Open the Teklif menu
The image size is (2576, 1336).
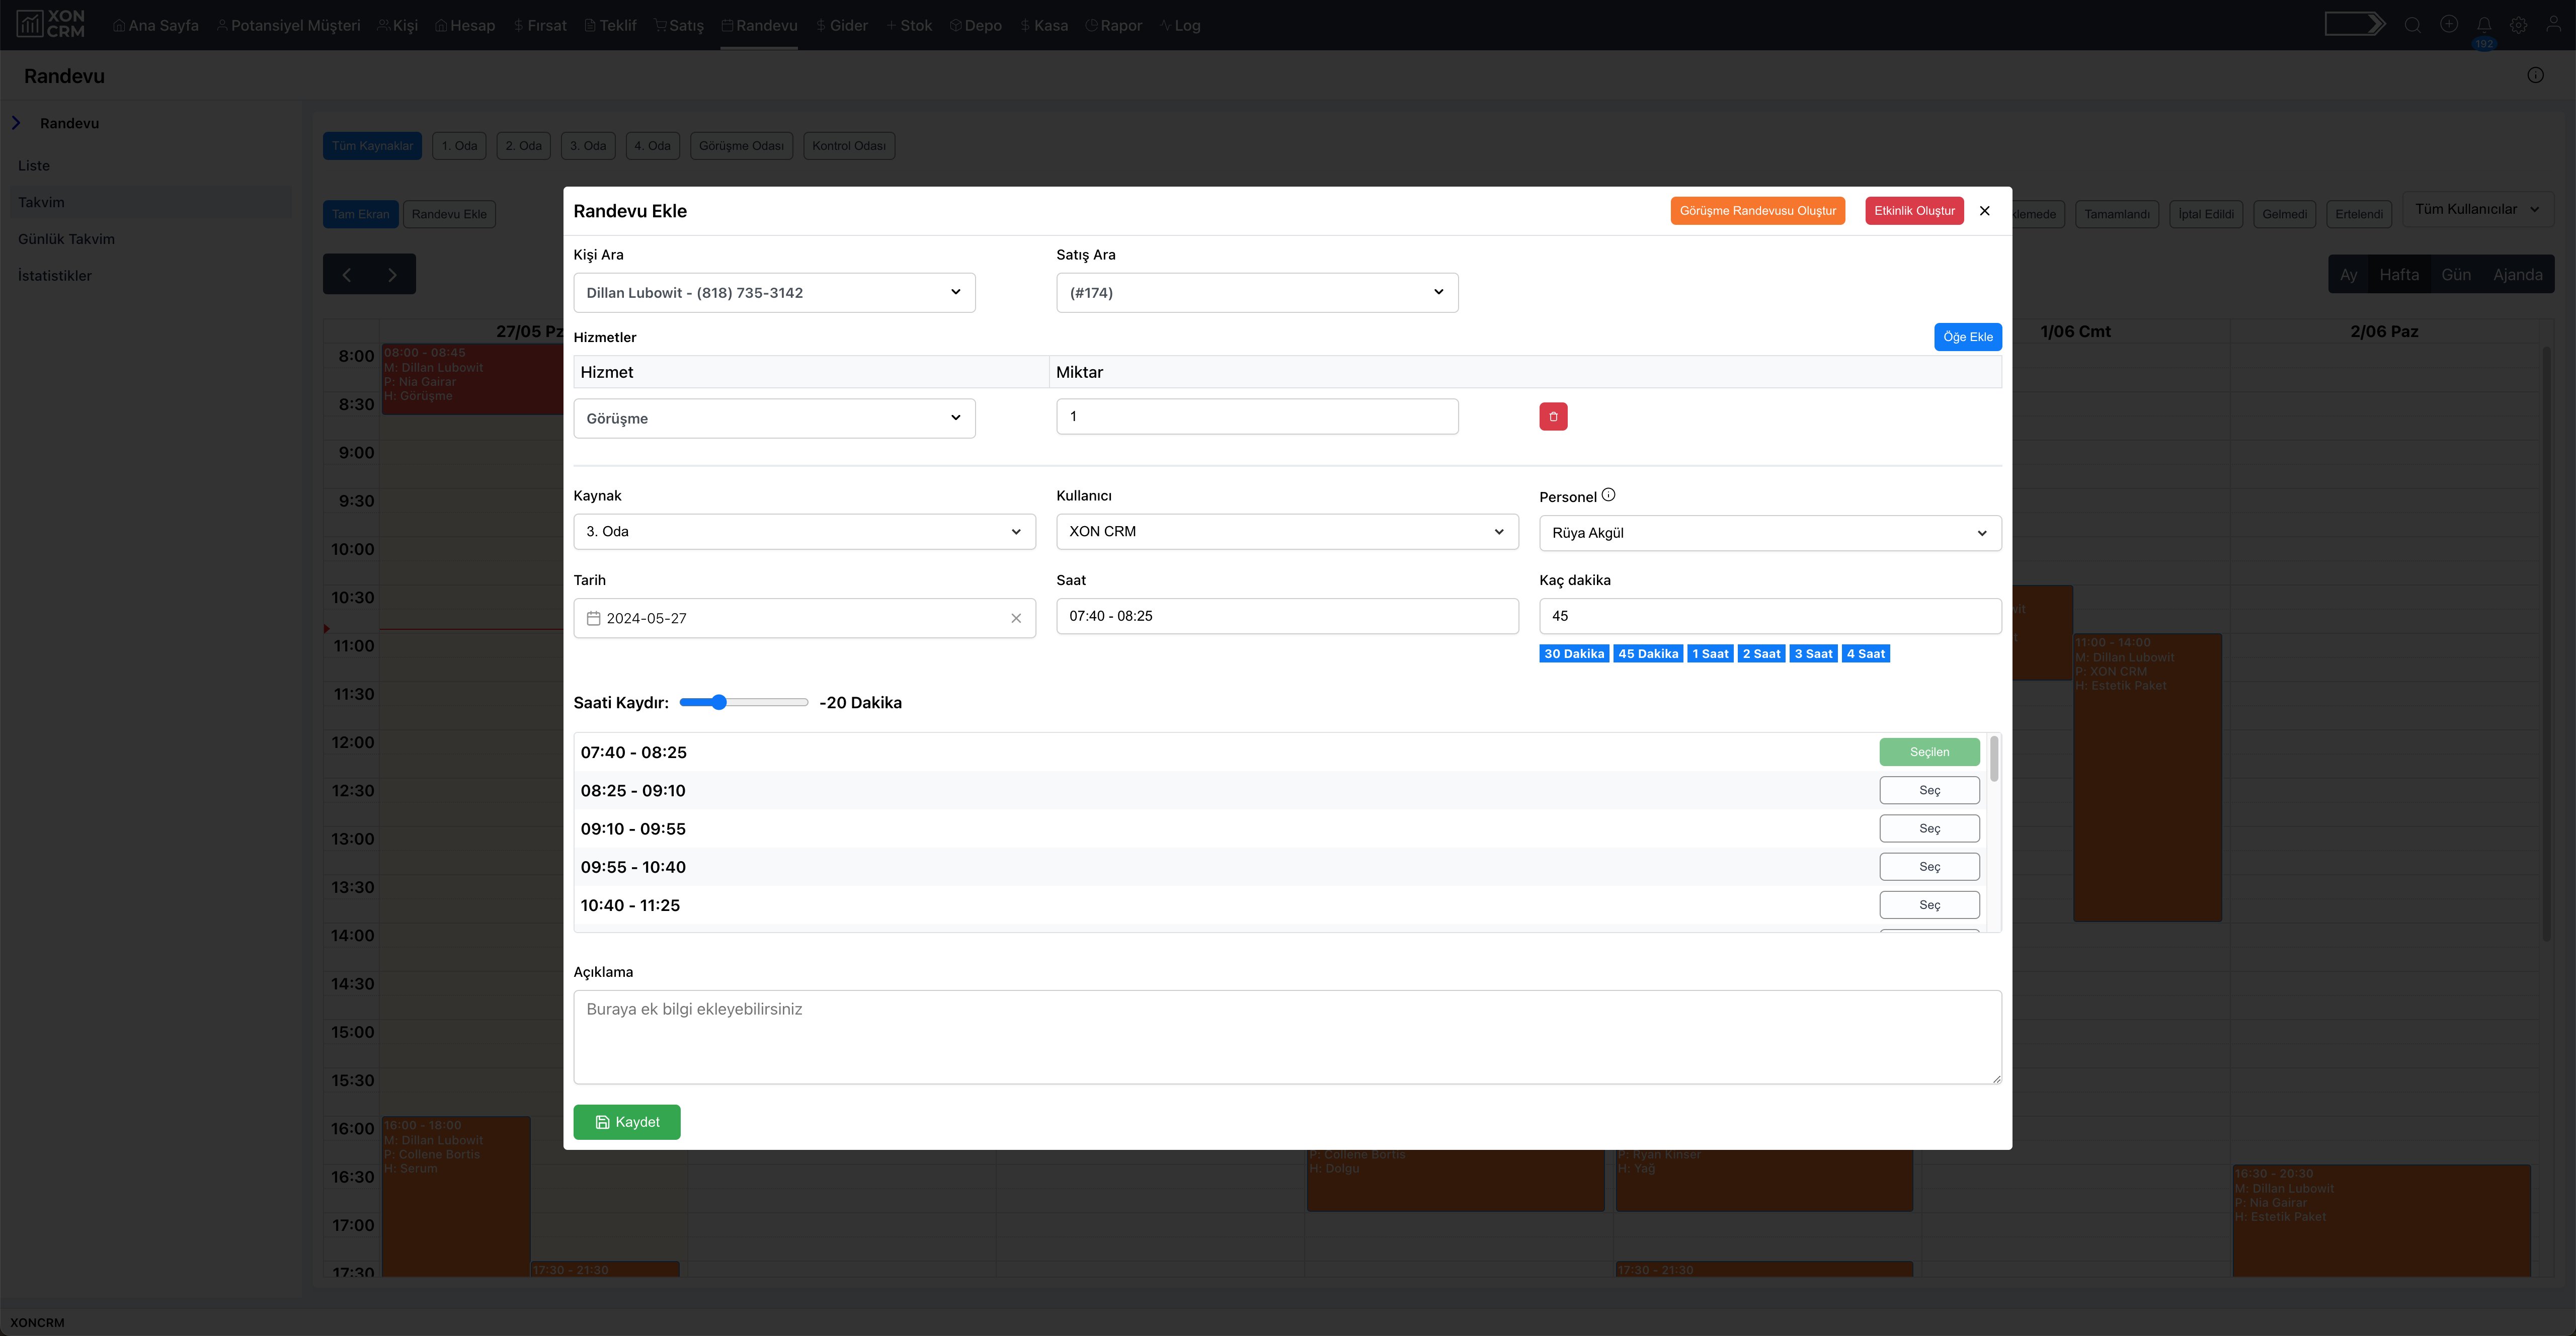click(610, 25)
